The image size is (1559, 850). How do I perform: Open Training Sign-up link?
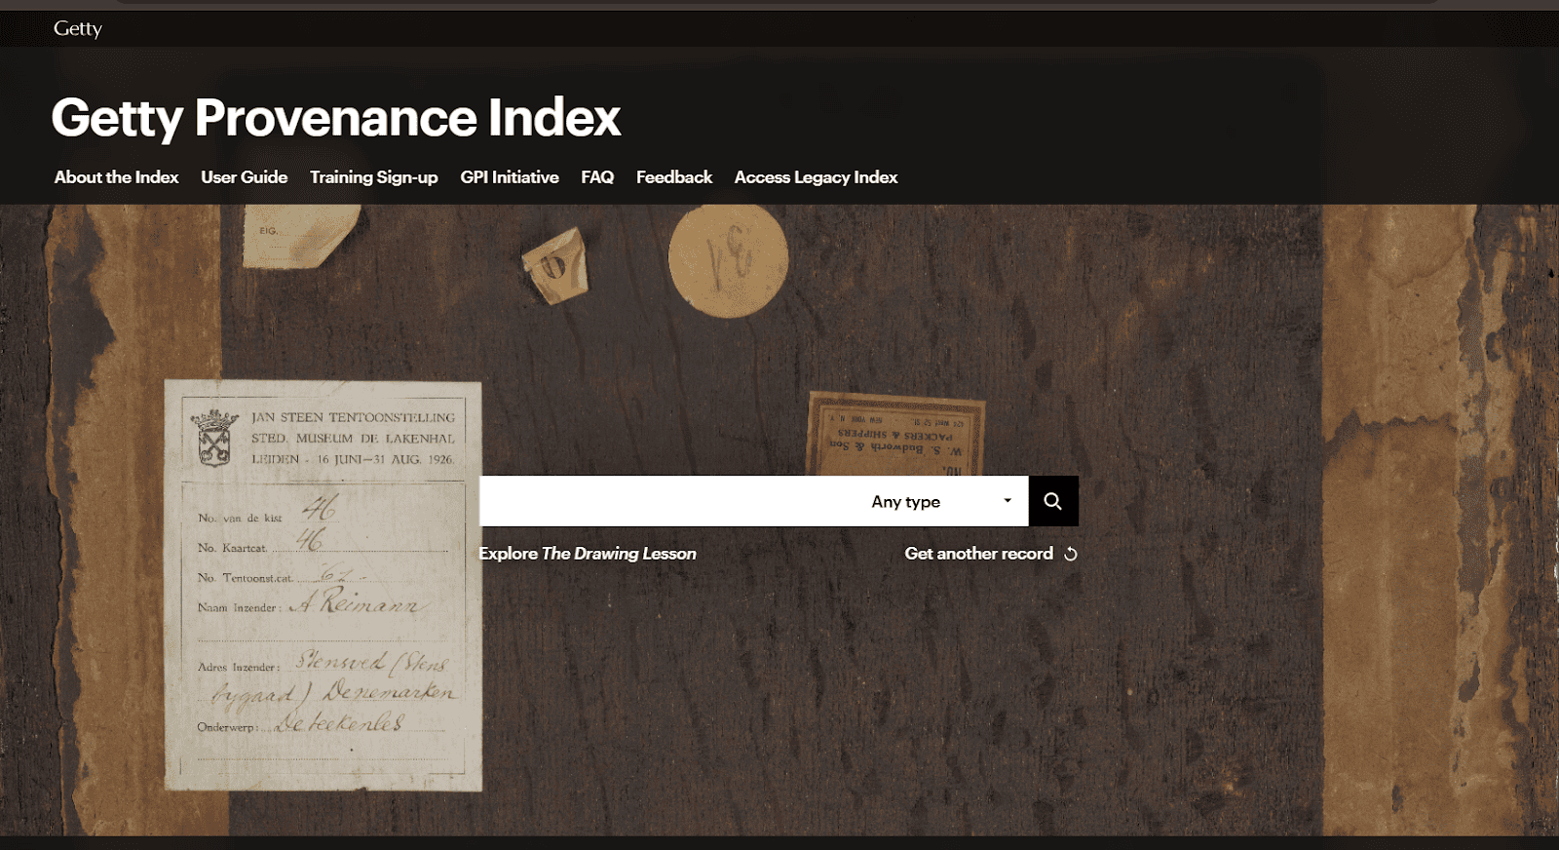pyautogui.click(x=374, y=177)
